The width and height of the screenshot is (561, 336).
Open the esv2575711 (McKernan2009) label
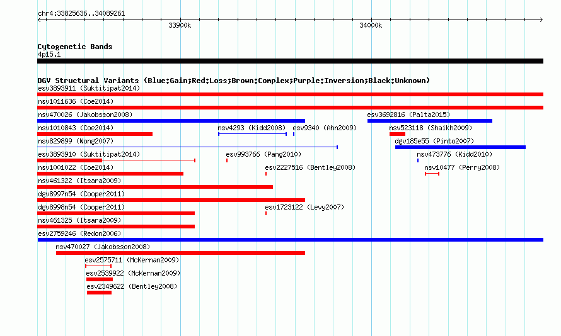pyautogui.click(x=132, y=260)
